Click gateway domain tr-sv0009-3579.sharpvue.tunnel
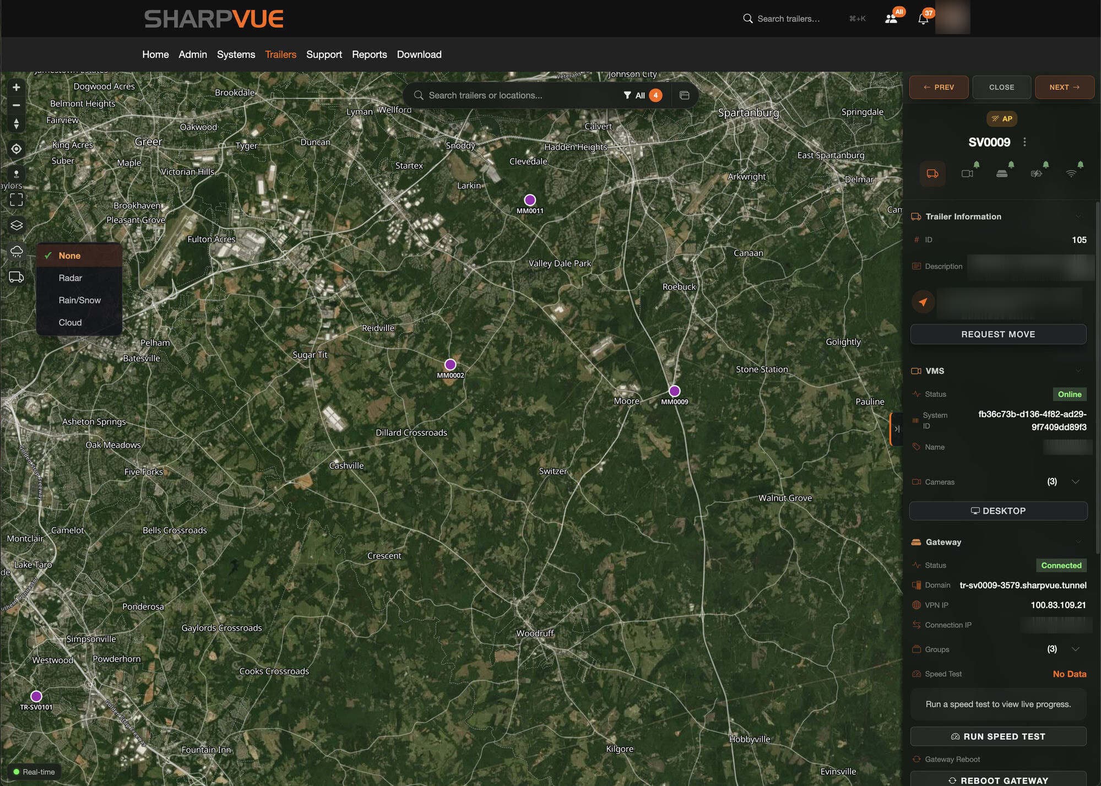Viewport: 1101px width, 786px height. 1023,585
